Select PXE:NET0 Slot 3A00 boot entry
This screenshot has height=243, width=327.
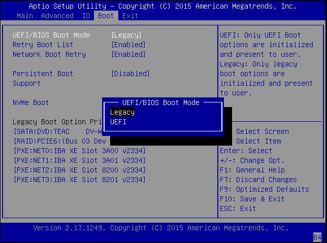(x=79, y=151)
